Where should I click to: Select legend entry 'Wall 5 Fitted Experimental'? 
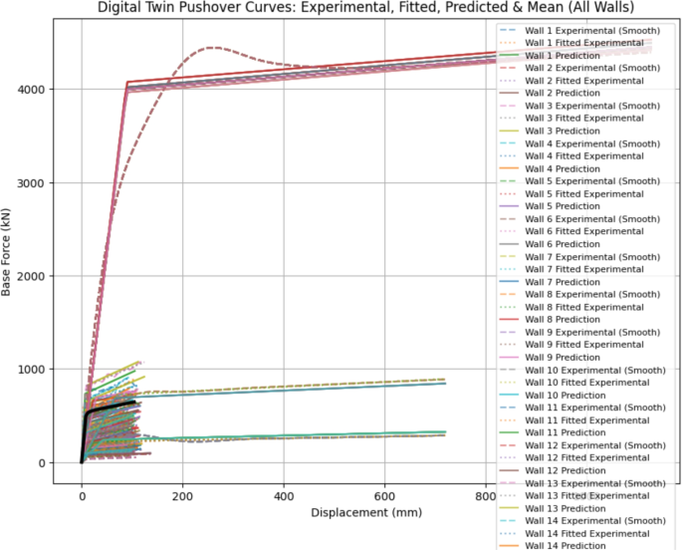tap(571, 194)
